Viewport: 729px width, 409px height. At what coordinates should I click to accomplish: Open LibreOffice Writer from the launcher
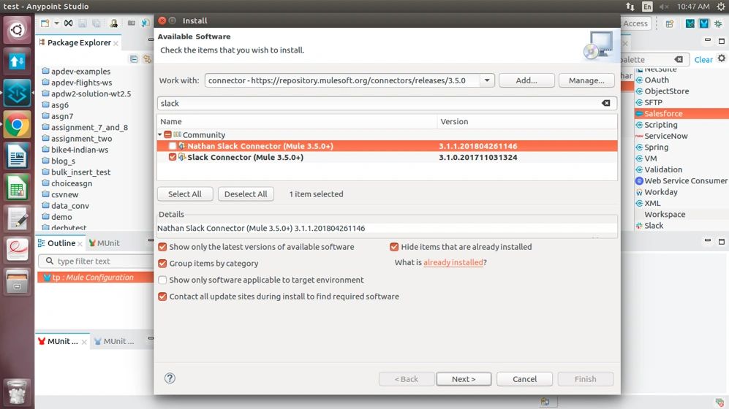18,156
